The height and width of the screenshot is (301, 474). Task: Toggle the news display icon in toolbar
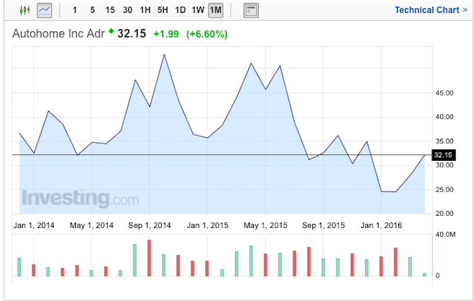[251, 10]
